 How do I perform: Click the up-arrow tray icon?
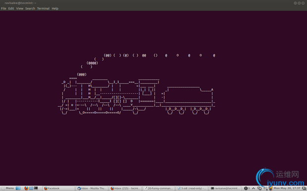(x=254, y=188)
